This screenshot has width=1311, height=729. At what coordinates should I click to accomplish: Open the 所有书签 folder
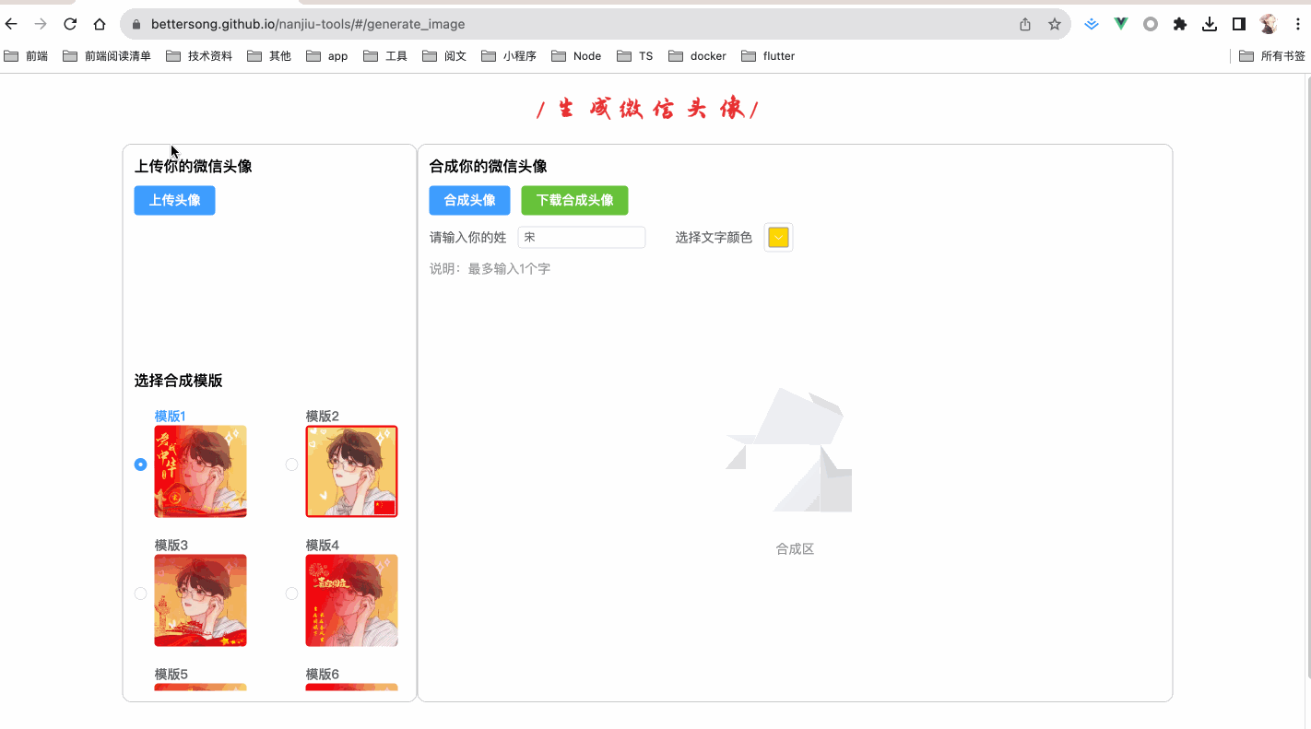(1272, 56)
